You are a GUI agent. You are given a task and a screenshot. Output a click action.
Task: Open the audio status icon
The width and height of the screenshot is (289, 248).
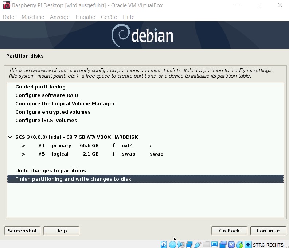pyautogui.click(x=181, y=244)
